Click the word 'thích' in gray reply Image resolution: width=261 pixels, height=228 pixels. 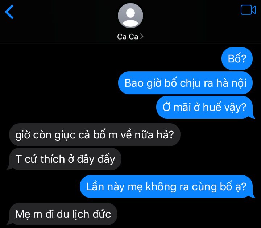click(53, 159)
